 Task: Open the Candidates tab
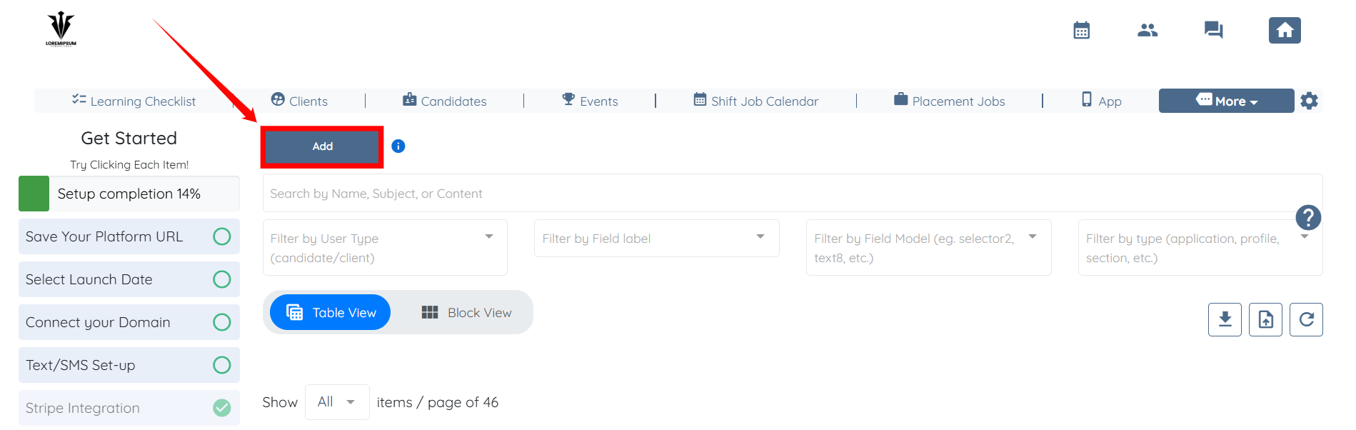tap(445, 101)
